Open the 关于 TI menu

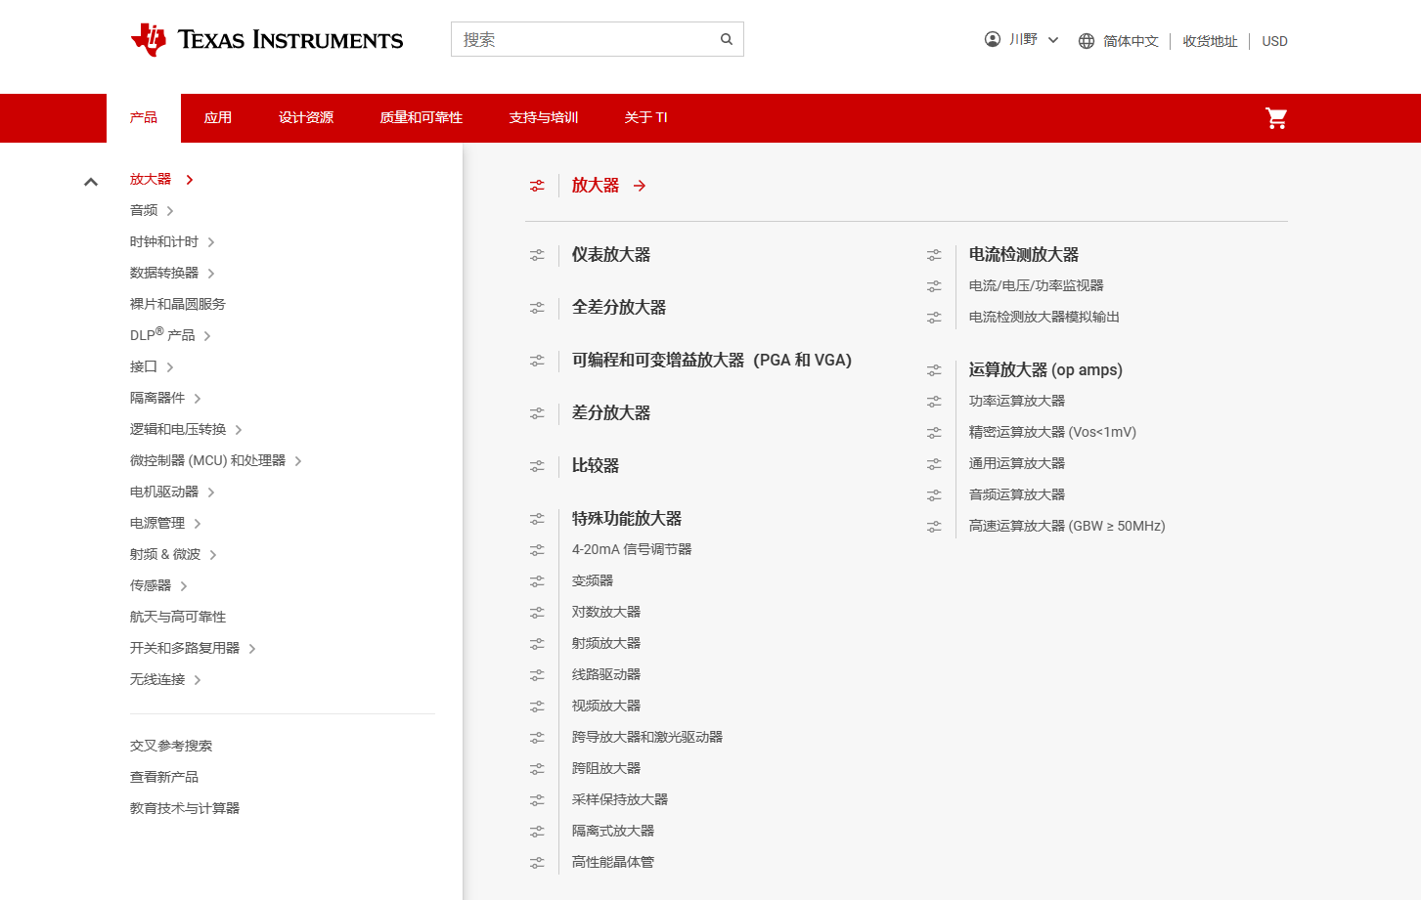tap(645, 117)
